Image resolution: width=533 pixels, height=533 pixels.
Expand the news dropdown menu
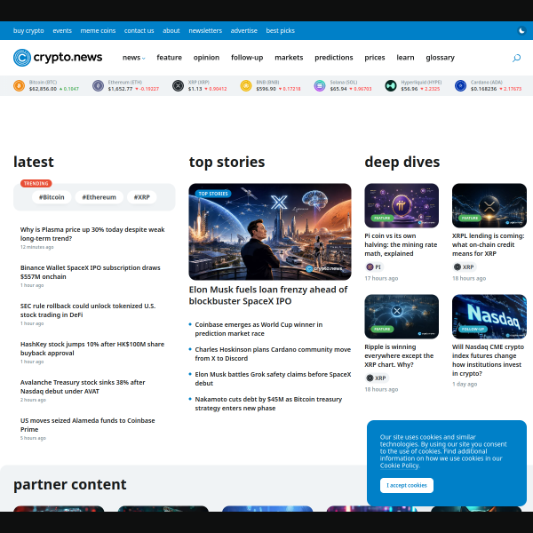(x=133, y=58)
